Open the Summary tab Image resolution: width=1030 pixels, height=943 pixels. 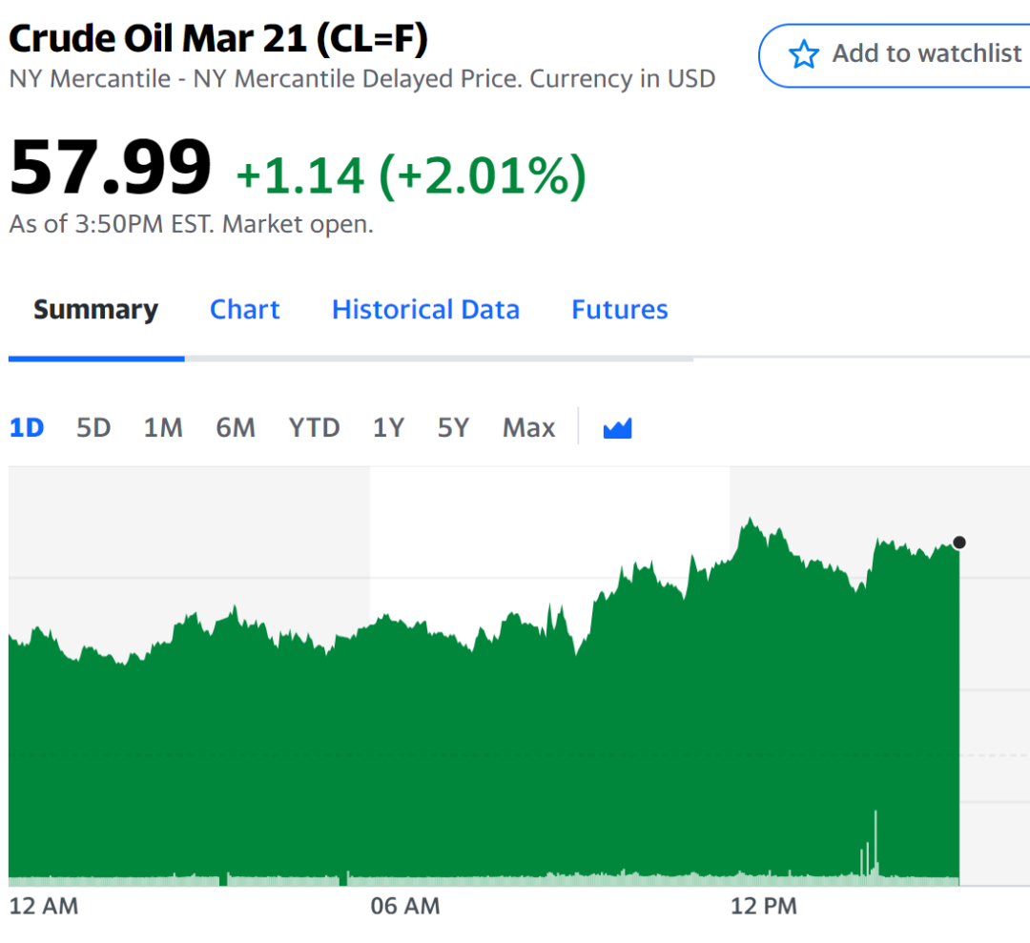pyautogui.click(x=95, y=310)
